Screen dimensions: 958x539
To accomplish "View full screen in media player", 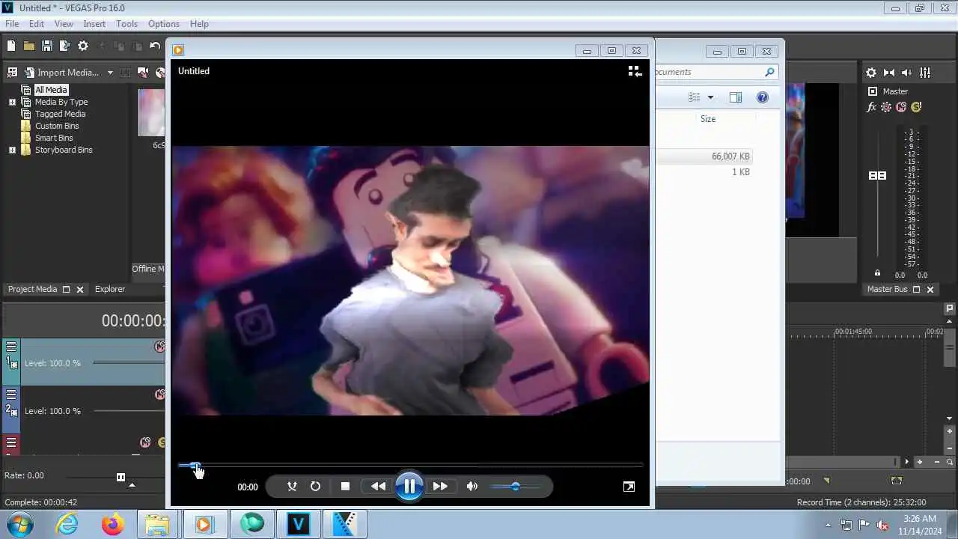I will tap(629, 487).
